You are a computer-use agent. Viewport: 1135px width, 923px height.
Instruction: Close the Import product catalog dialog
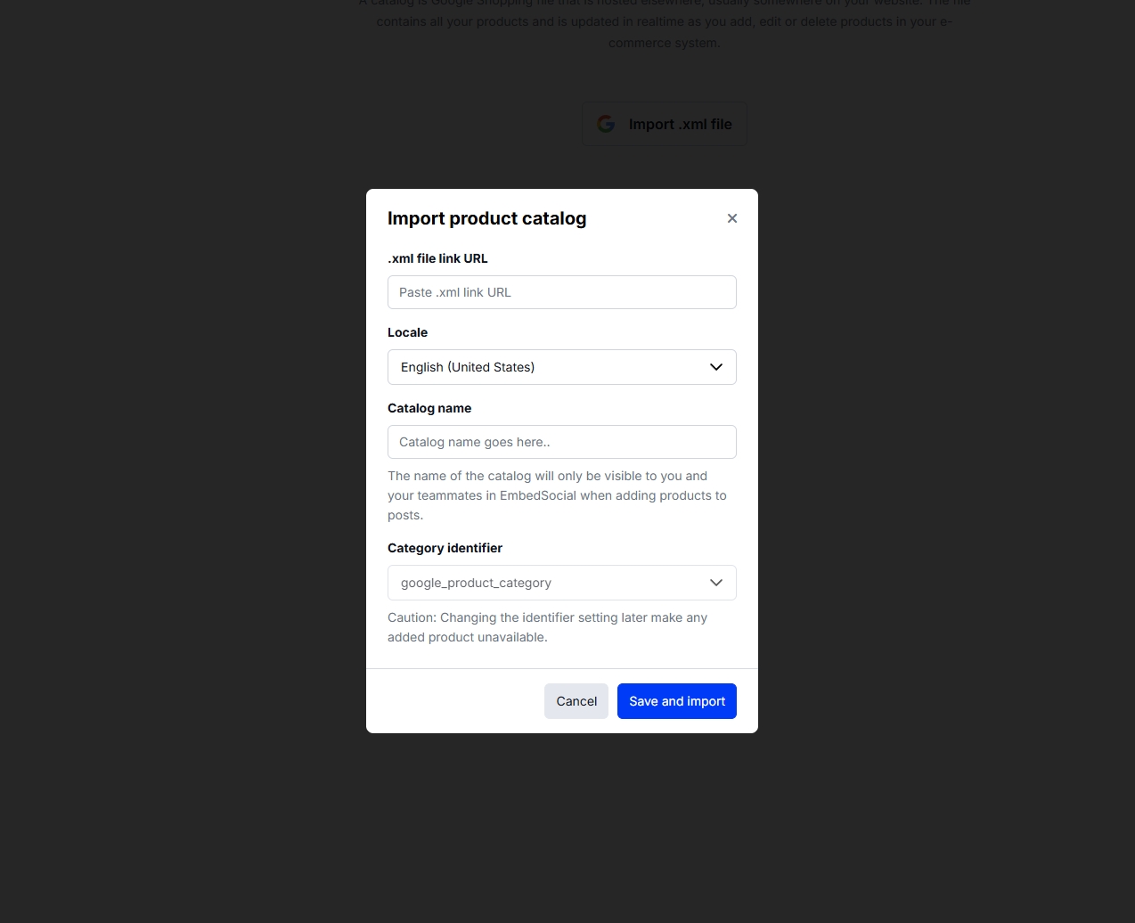(x=731, y=218)
